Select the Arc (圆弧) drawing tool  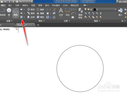click(16, 13)
